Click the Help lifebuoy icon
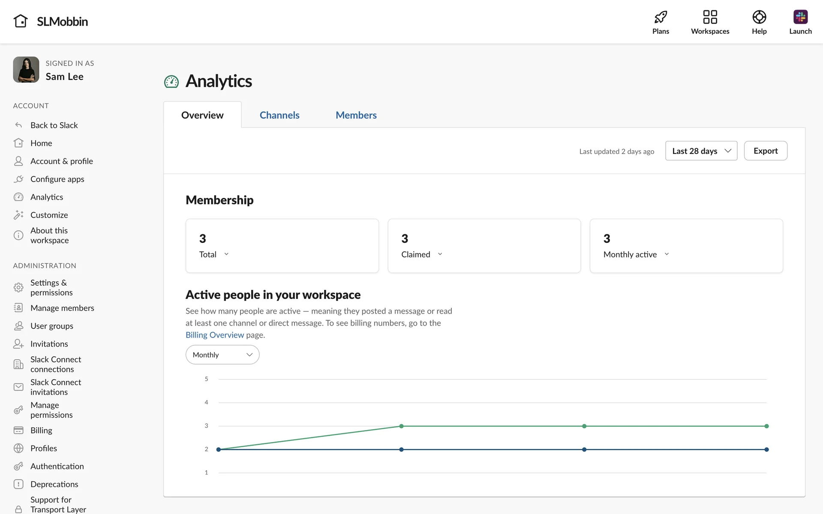 pyautogui.click(x=759, y=17)
